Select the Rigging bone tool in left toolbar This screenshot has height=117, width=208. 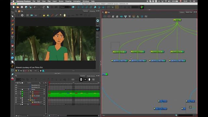(x=12, y=66)
